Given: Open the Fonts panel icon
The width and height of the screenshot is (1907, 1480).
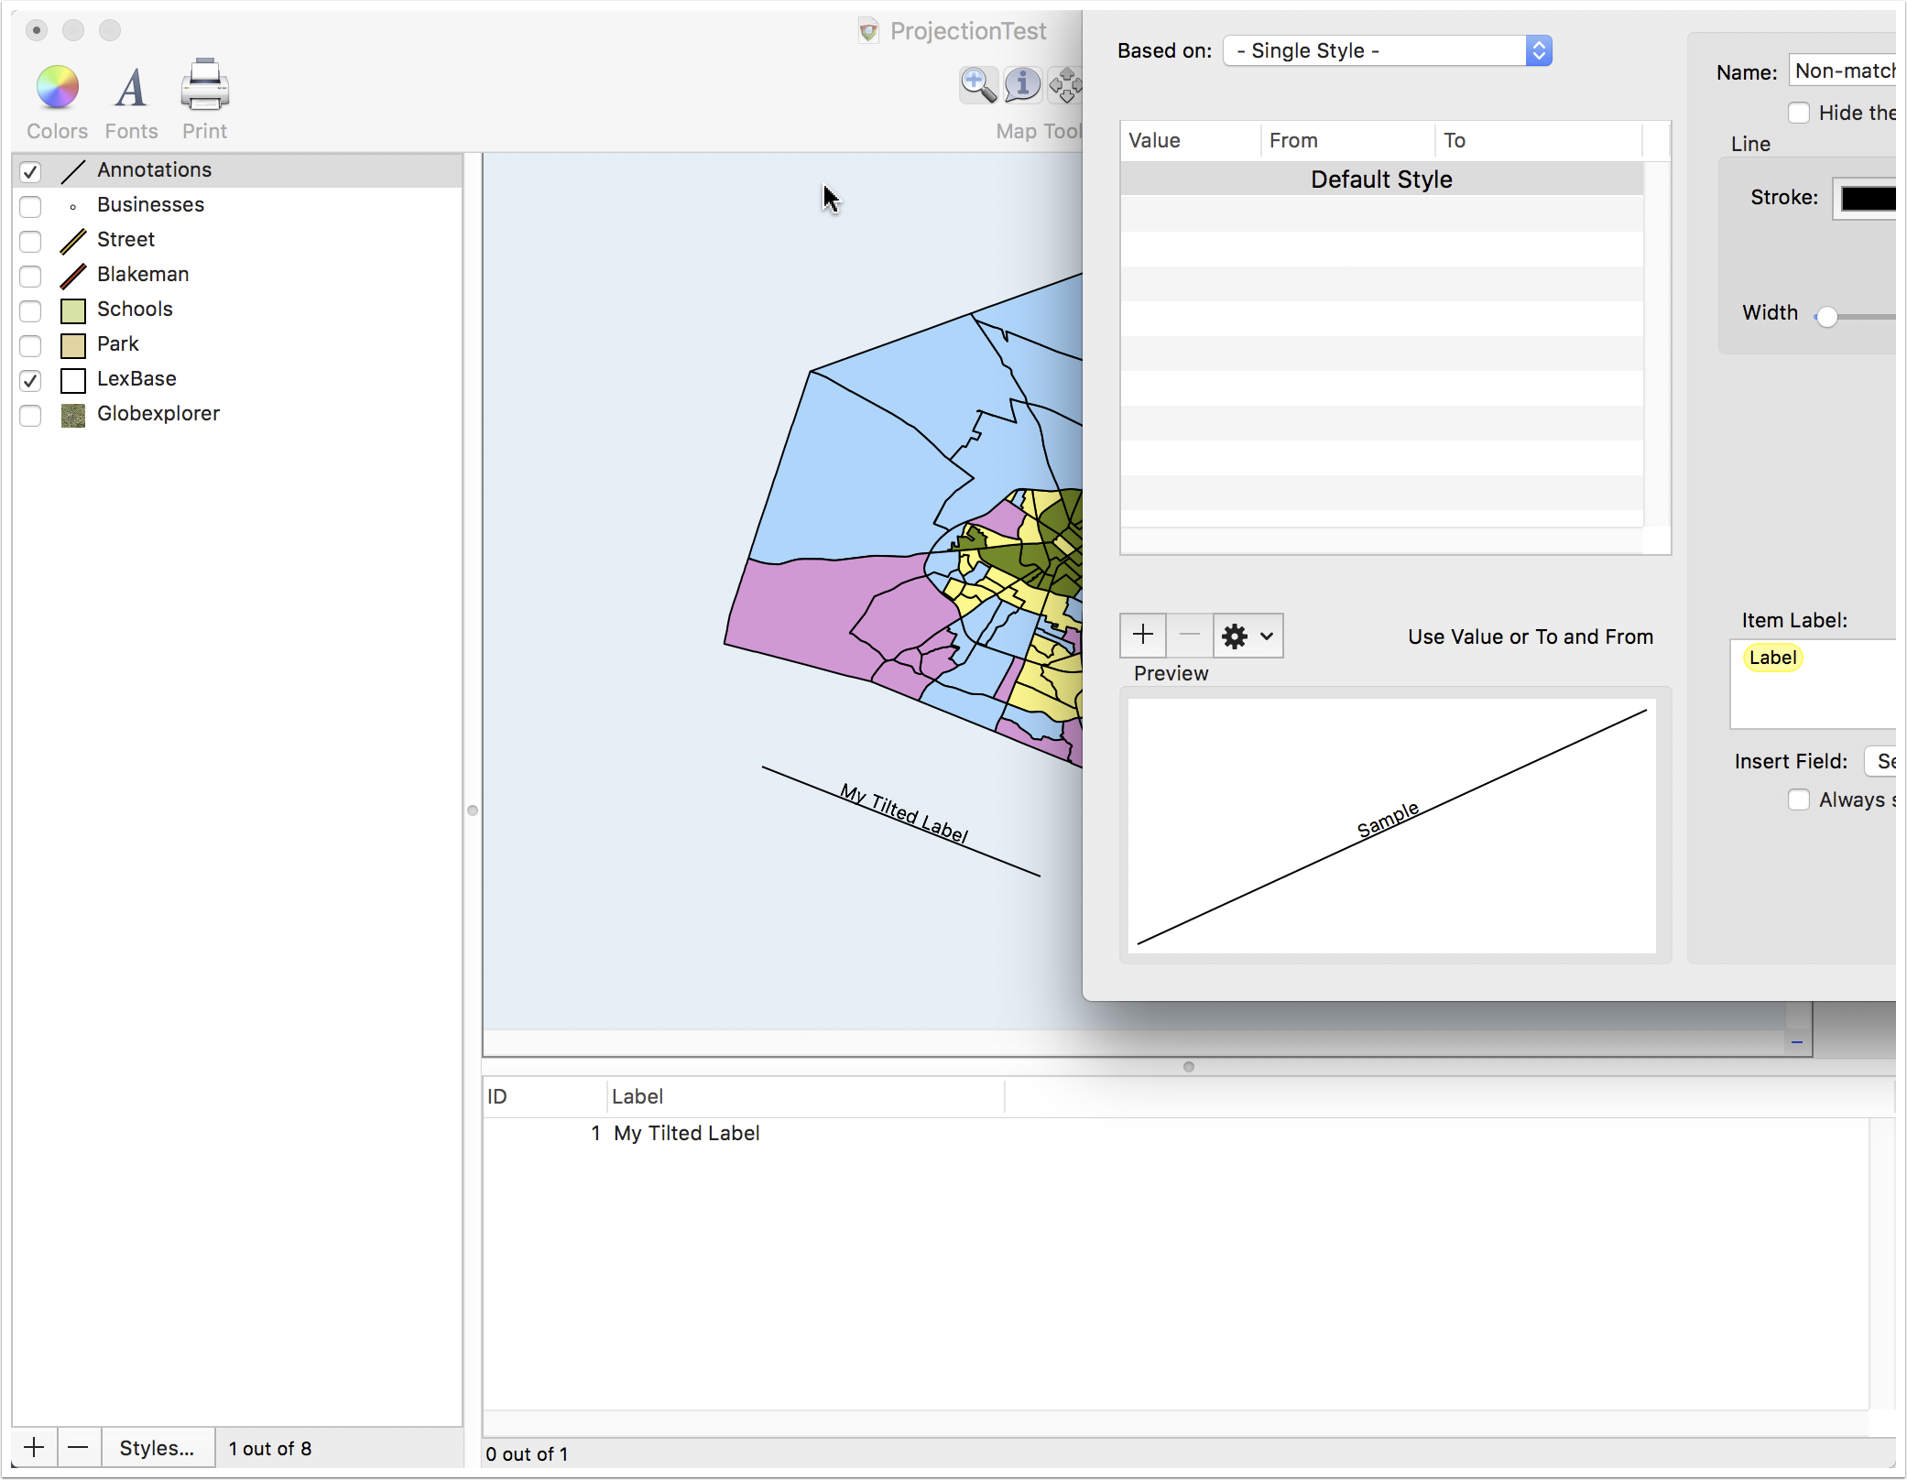Looking at the screenshot, I should tap(131, 88).
